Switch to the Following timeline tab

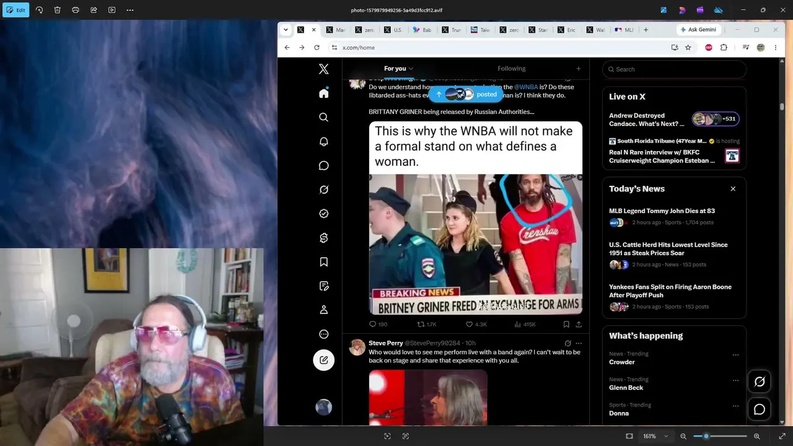coord(511,69)
